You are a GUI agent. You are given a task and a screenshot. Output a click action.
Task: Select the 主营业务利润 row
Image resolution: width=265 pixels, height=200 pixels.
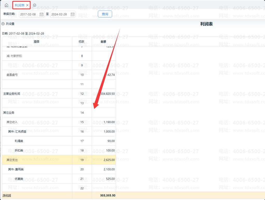pyautogui.click(x=12, y=94)
